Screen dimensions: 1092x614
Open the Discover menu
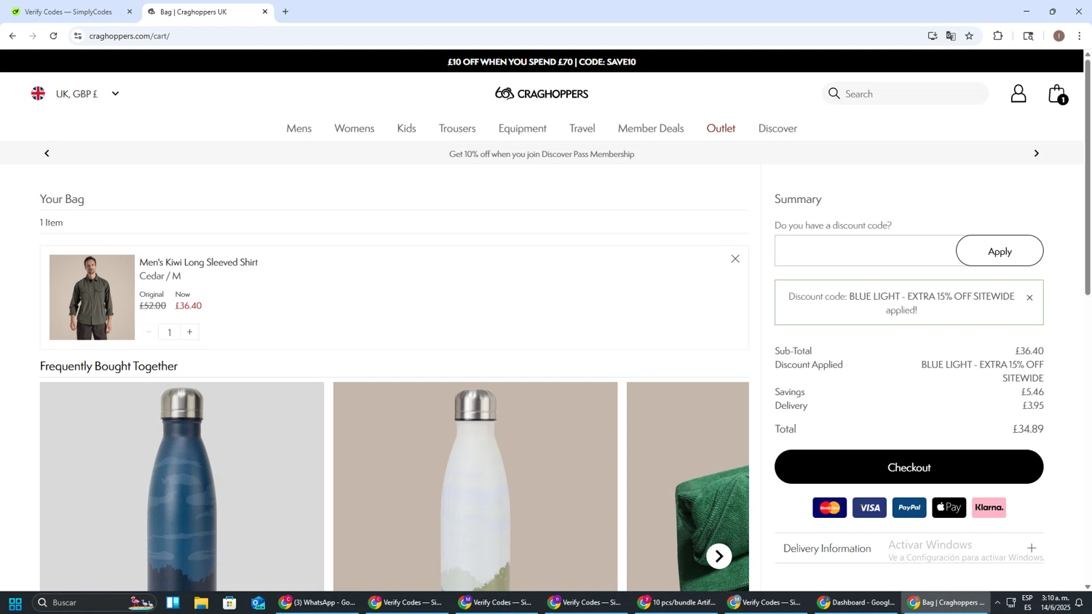(x=778, y=128)
